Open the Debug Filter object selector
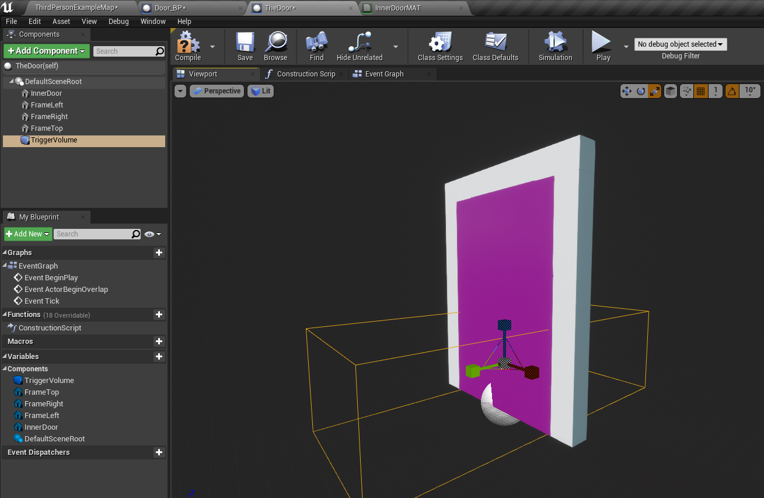Image resolution: width=764 pixels, height=498 pixels. (x=681, y=44)
